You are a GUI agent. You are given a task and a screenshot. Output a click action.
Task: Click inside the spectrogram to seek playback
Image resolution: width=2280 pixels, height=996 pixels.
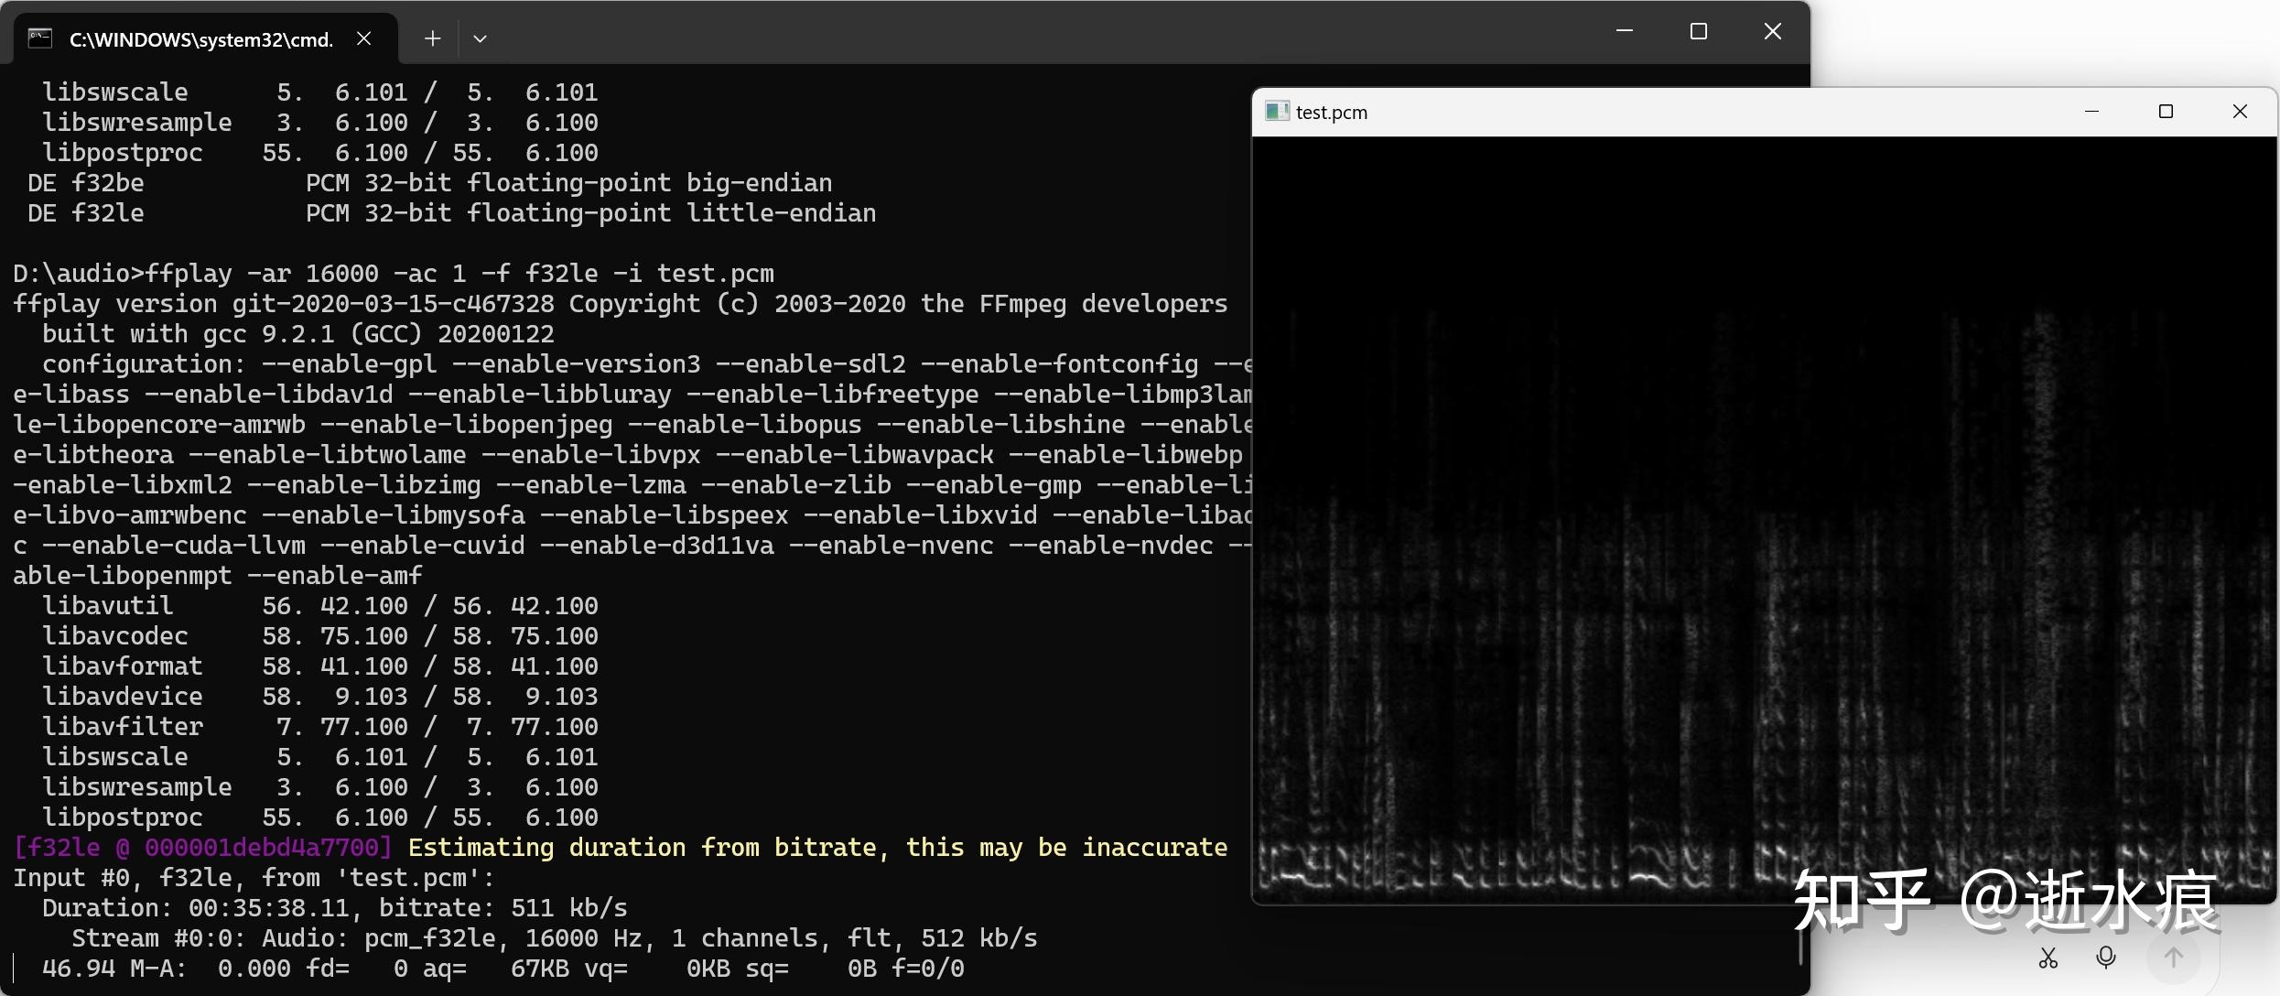pyautogui.click(x=1763, y=522)
